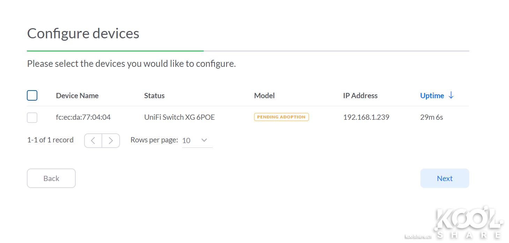Viewport: 509px width, 243px height.
Task: Click the fc:ec:da:77:04:04 device name
Action: click(83, 117)
